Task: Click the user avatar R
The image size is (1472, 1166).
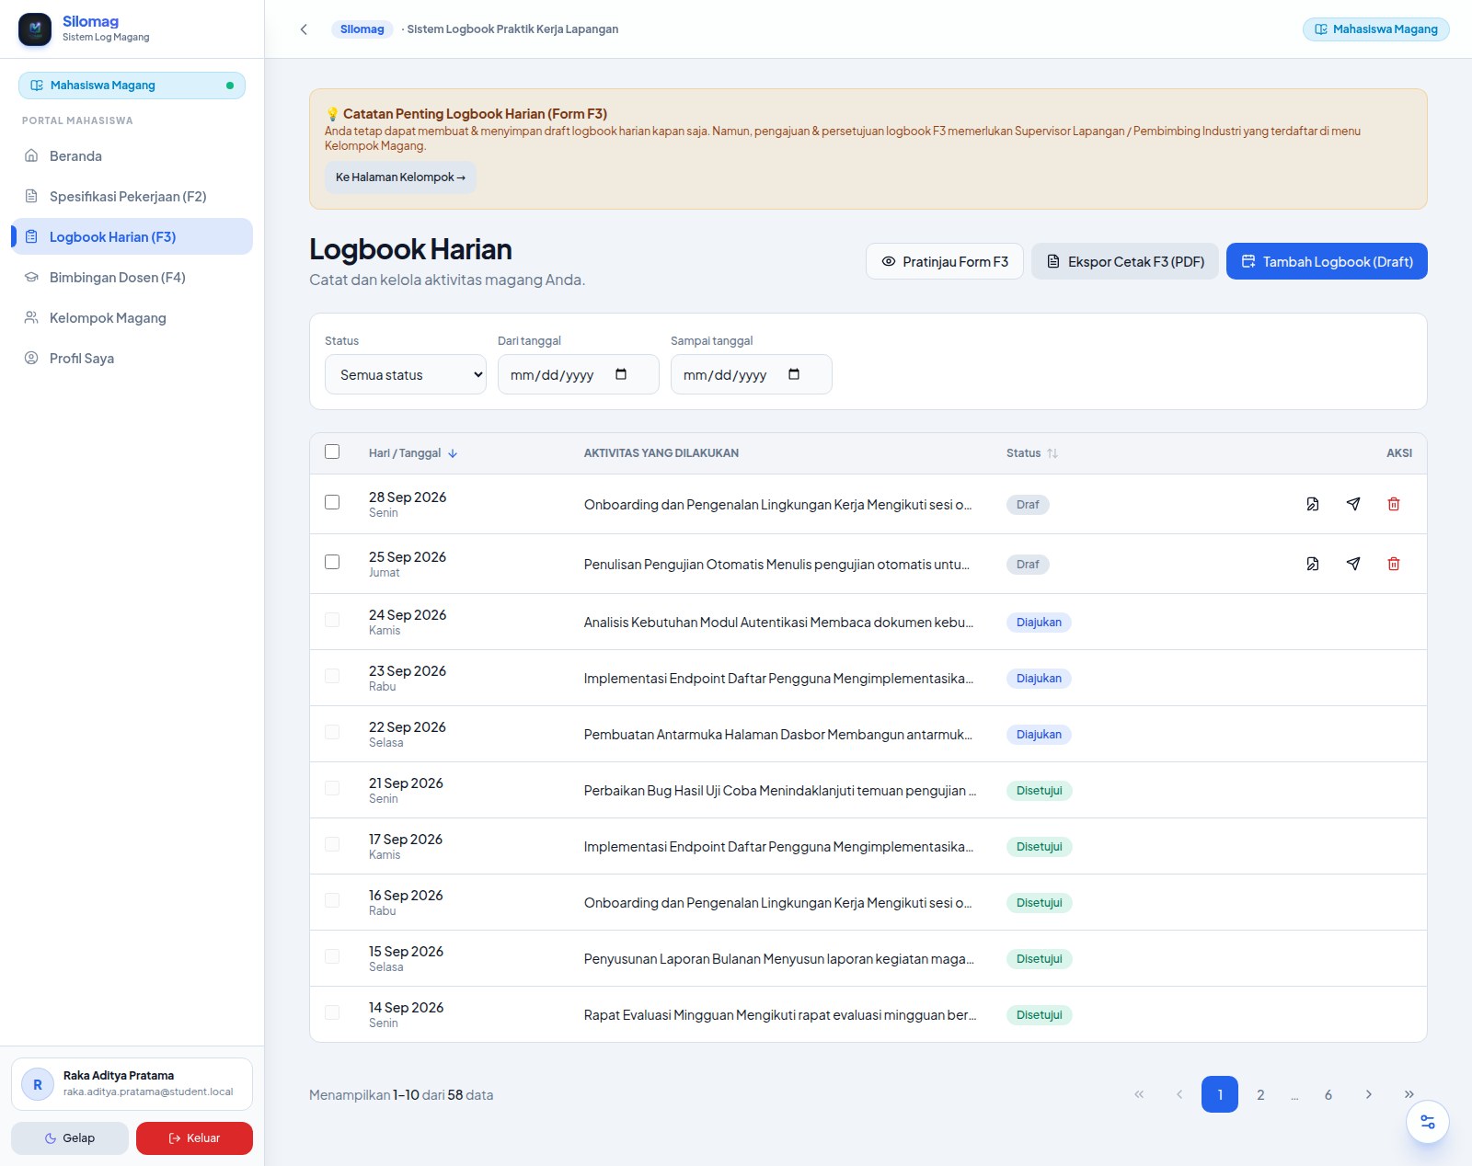Action: tap(38, 1084)
